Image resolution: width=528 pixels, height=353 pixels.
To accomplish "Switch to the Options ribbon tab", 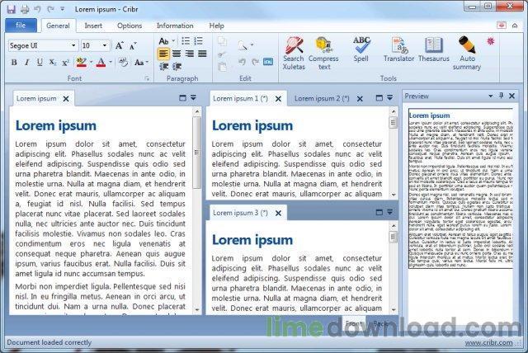I will click(130, 26).
